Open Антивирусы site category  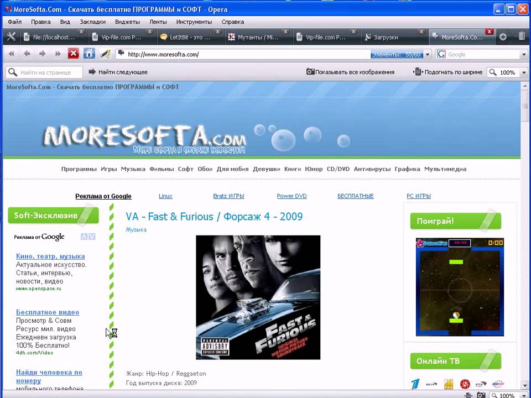[372, 169]
